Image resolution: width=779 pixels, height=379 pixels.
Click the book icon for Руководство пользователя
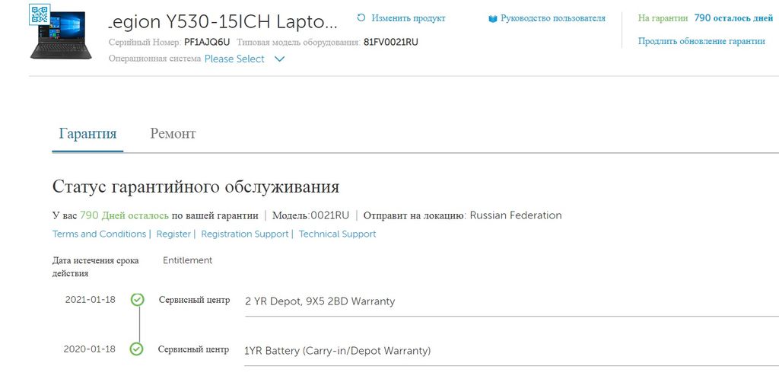pos(493,18)
